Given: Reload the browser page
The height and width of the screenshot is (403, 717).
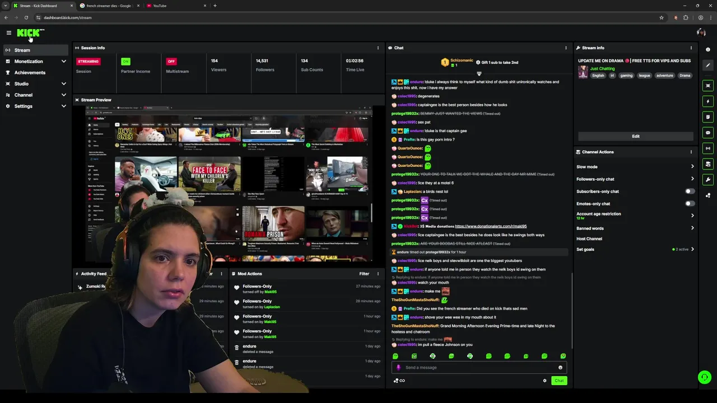Looking at the screenshot, I should click(x=26, y=17).
